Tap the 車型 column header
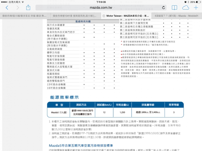202x151 pixels. tap(59, 105)
